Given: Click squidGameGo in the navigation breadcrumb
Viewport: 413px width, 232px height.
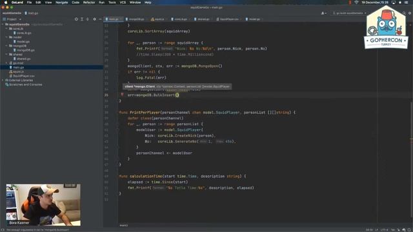Looking at the screenshot, I should point(12,13).
